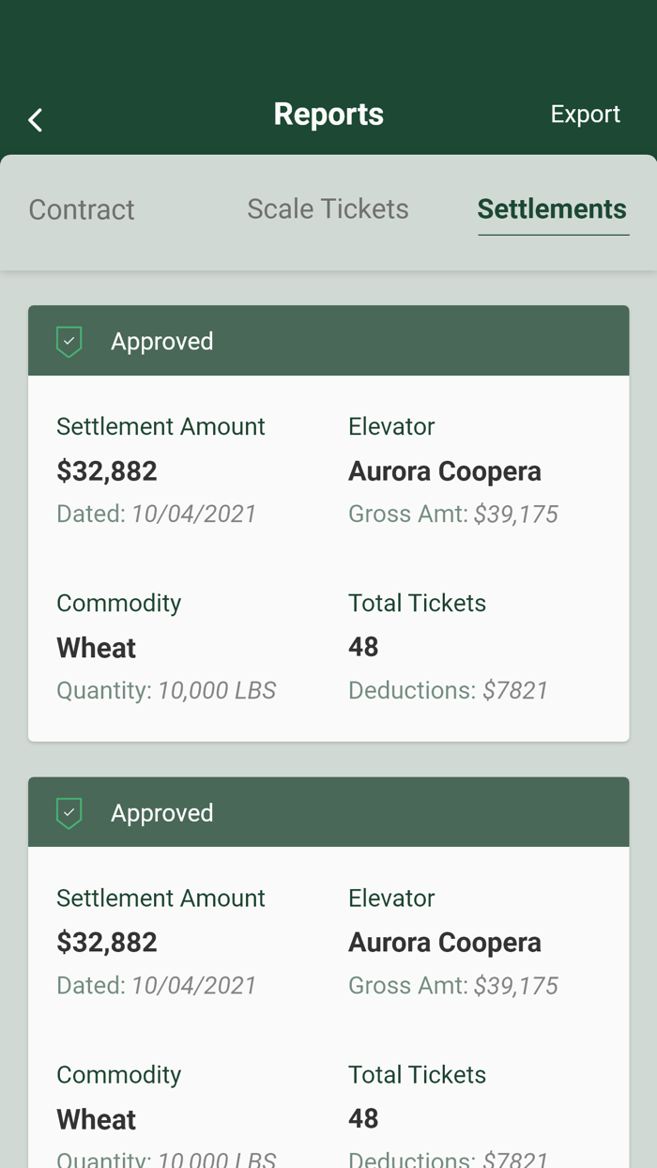
Task: Tap the back arrow icon
Action: (36, 119)
